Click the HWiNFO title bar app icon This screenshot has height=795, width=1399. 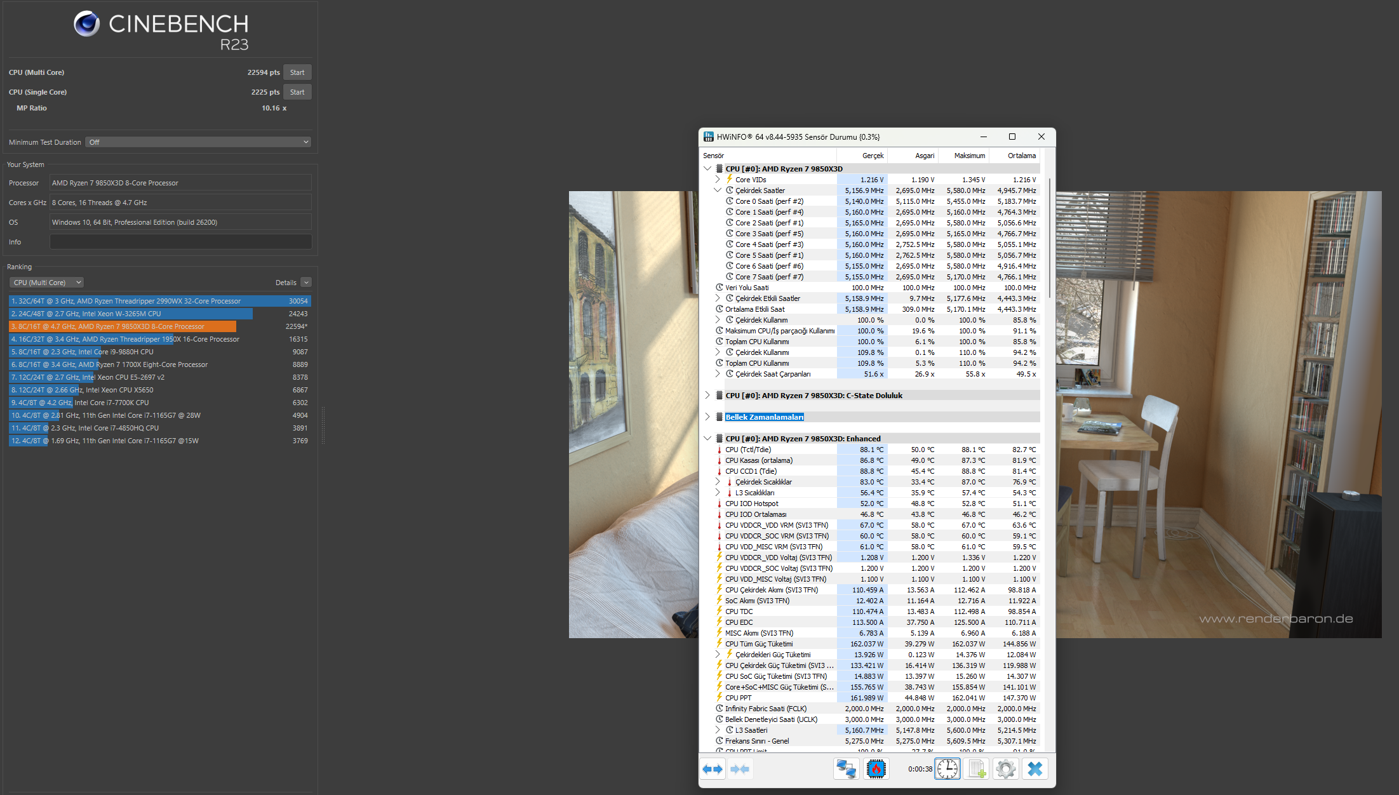709,137
